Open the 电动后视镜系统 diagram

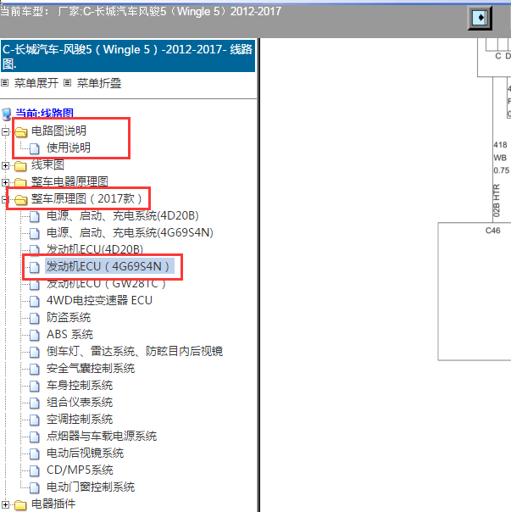click(85, 454)
